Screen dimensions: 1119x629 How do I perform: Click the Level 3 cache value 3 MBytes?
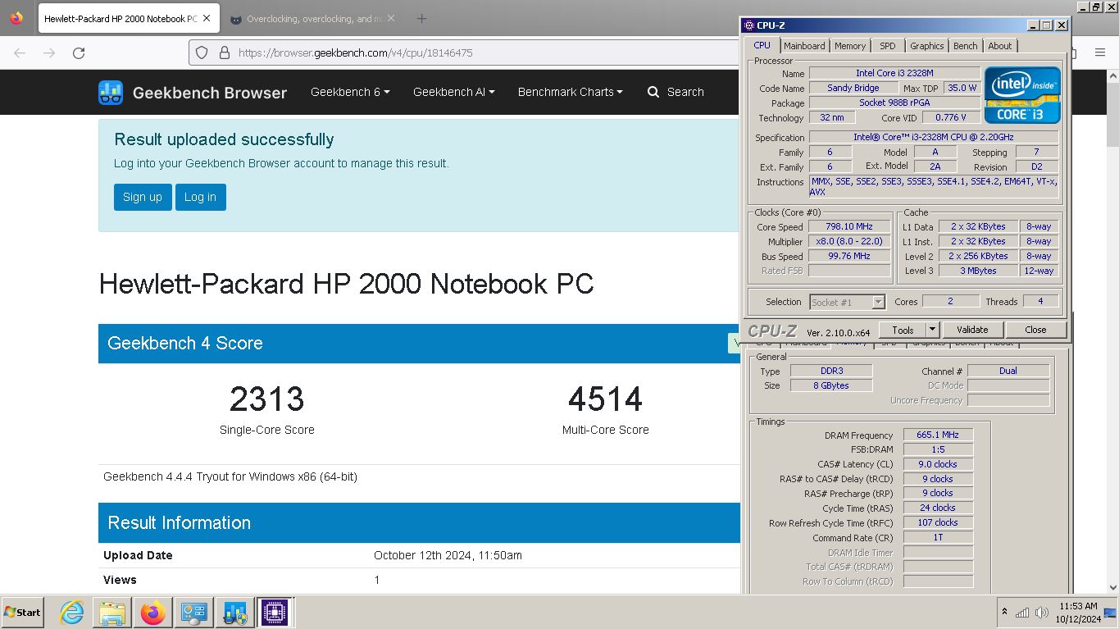click(978, 271)
